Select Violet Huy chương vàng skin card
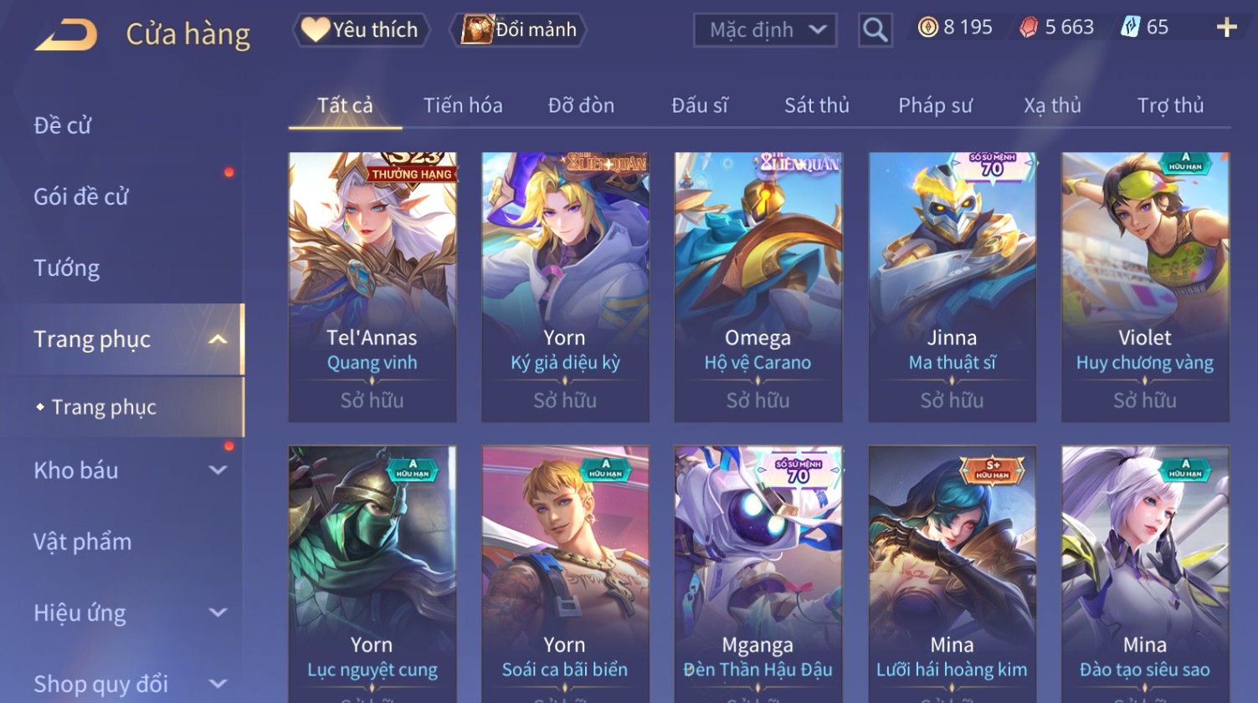Screen dimensions: 1258x703 [1145, 287]
